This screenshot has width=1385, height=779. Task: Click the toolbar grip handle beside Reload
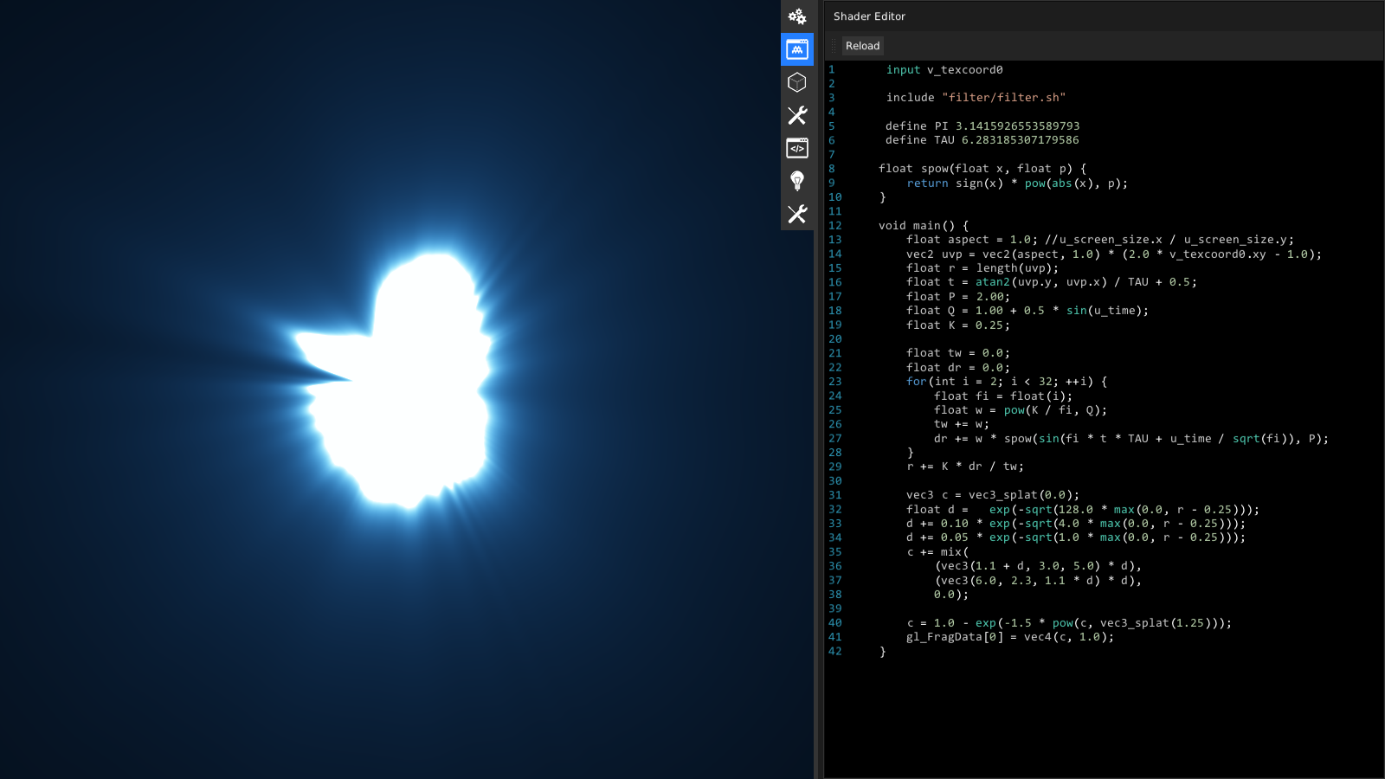pos(834,46)
